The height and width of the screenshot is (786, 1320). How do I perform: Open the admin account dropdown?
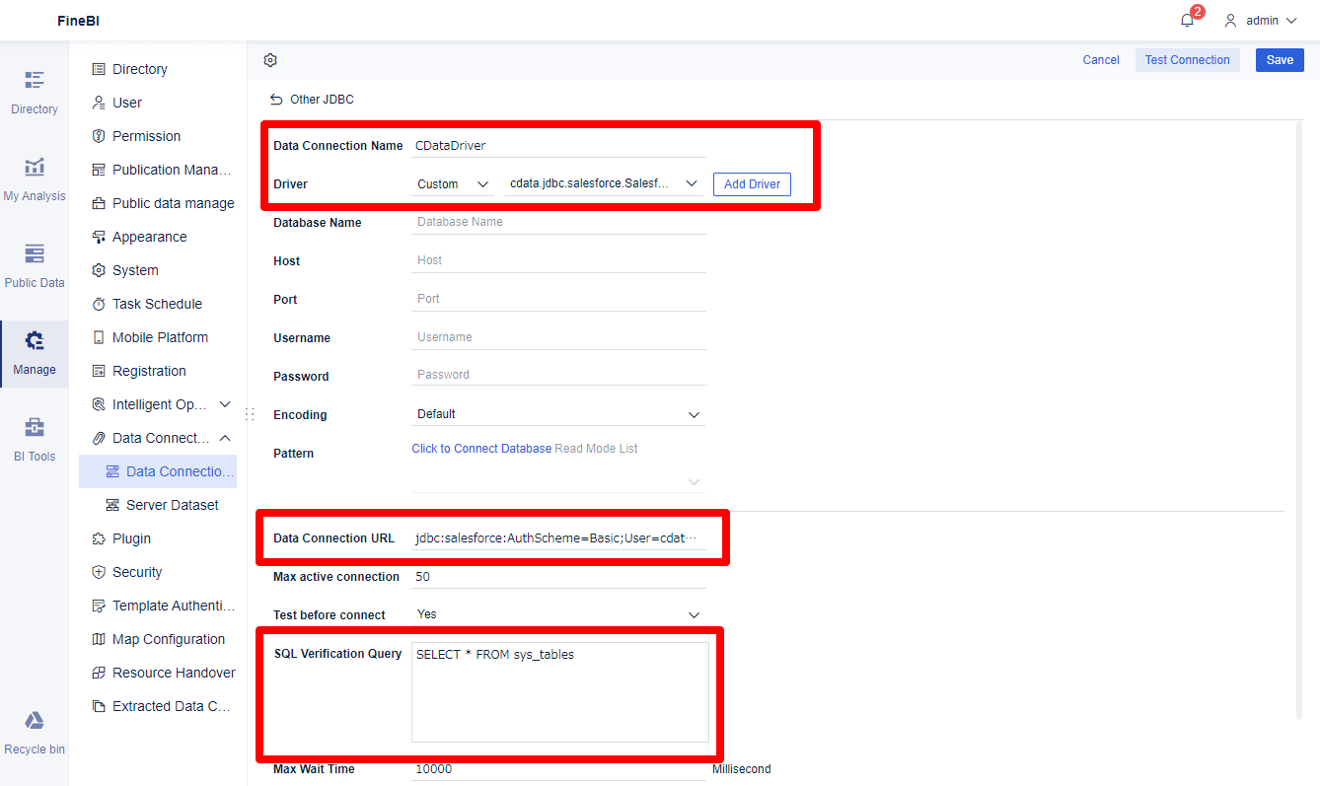tap(1261, 21)
